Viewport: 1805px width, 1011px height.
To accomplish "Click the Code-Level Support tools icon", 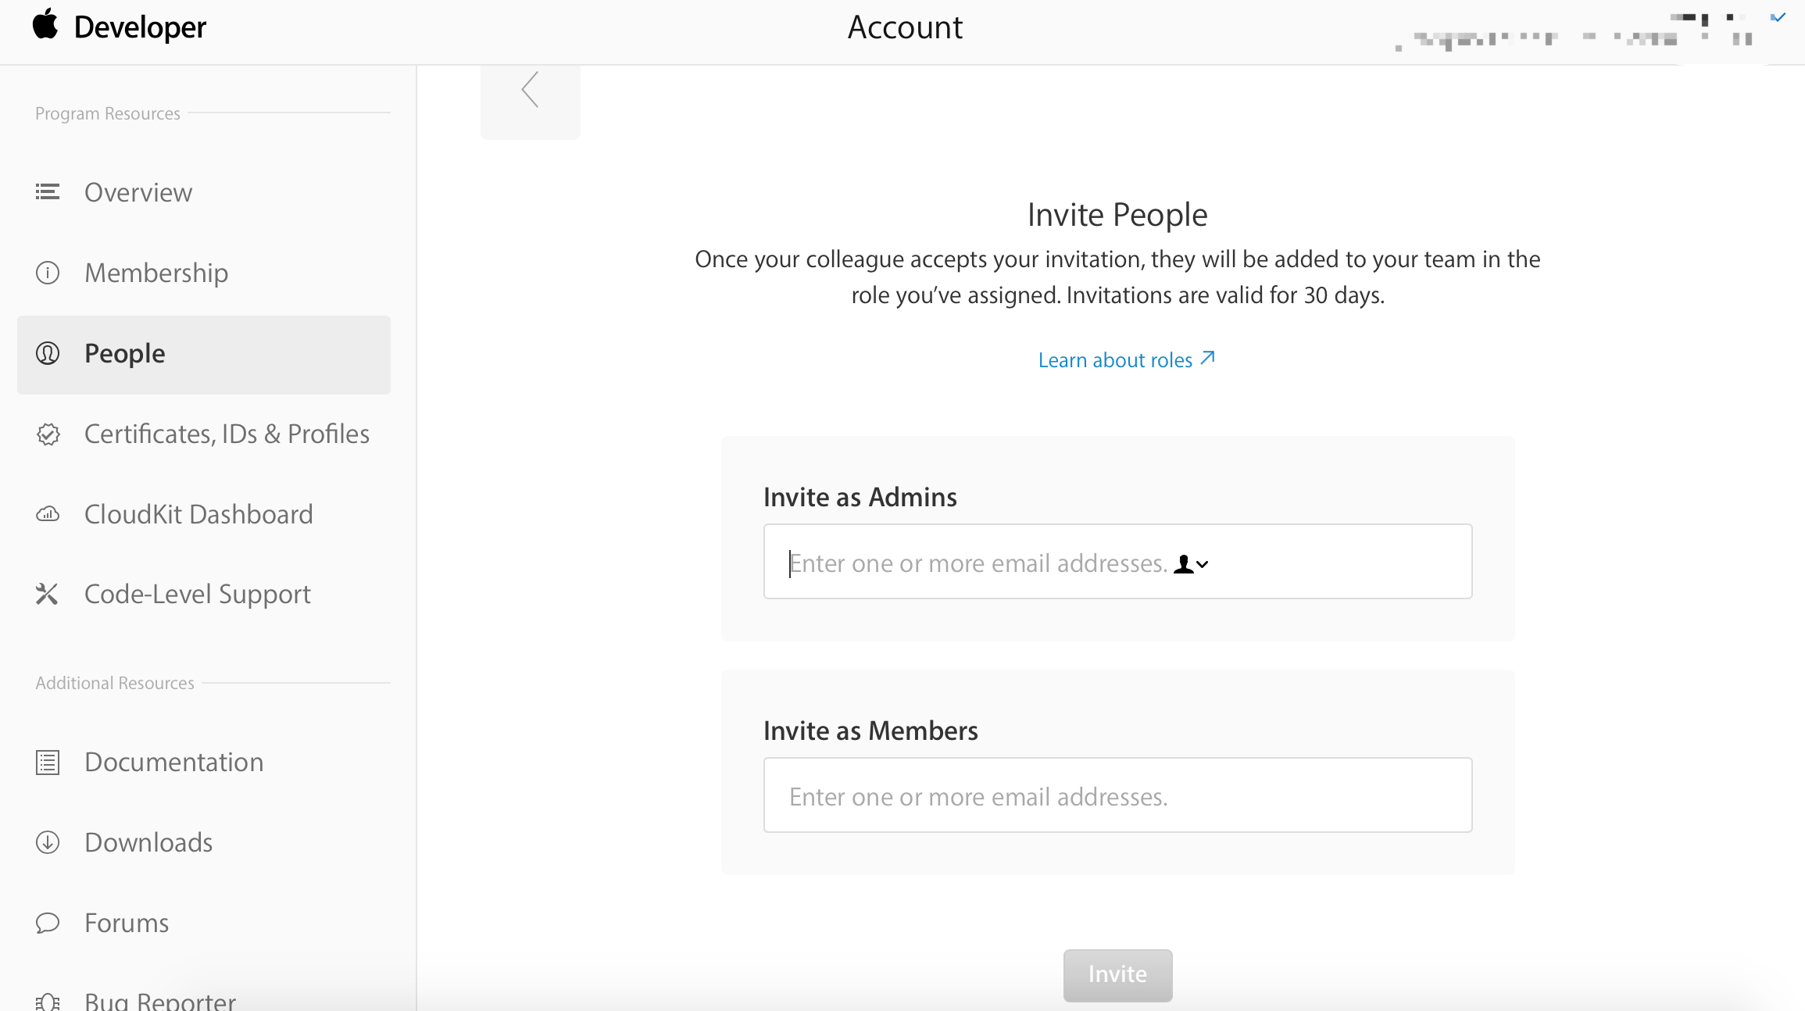I will pyautogui.click(x=48, y=595).
